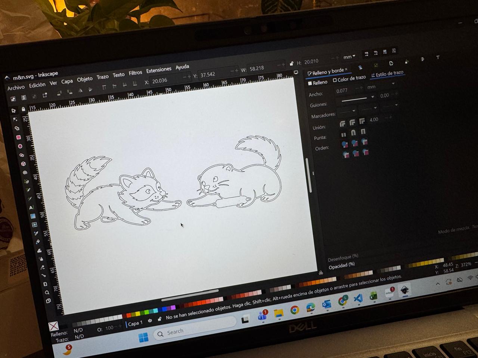Open the start marker dropdown

coord(348,111)
